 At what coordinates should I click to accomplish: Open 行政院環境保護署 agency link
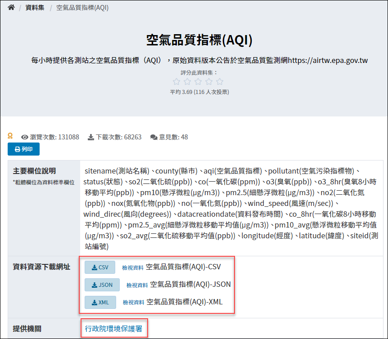pyautogui.click(x=113, y=329)
